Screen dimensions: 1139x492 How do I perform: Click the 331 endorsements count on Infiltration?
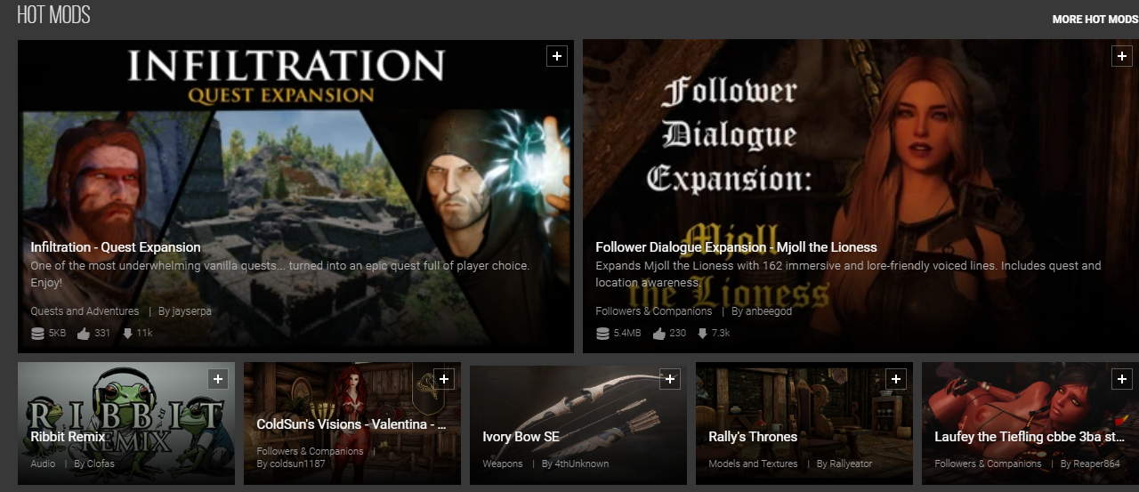[x=102, y=334]
